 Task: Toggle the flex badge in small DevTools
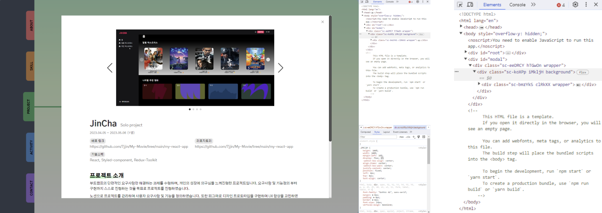click(x=421, y=34)
